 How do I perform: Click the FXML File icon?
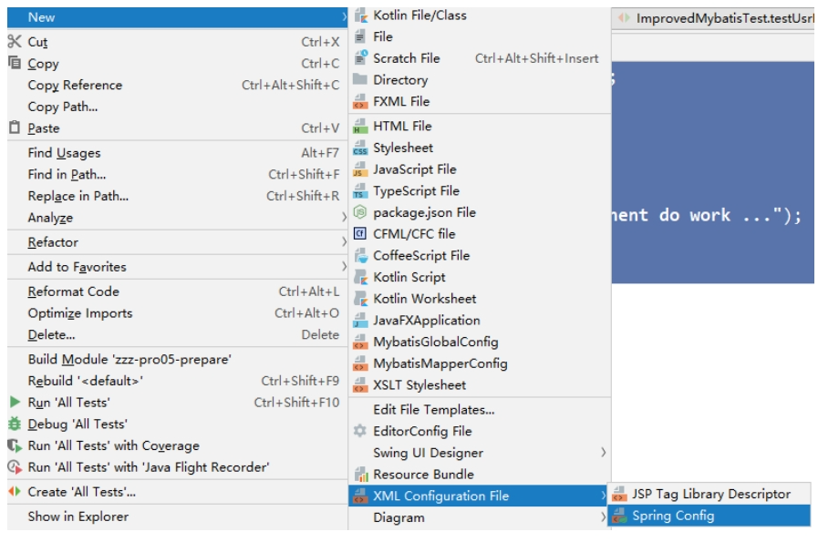coord(360,102)
